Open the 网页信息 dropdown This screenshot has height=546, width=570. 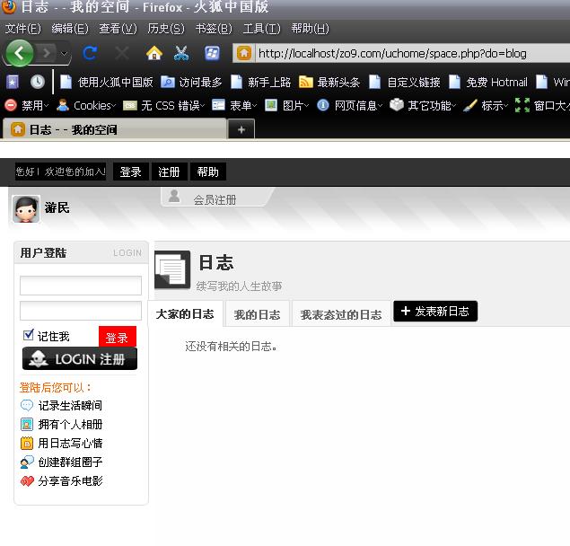click(x=350, y=105)
